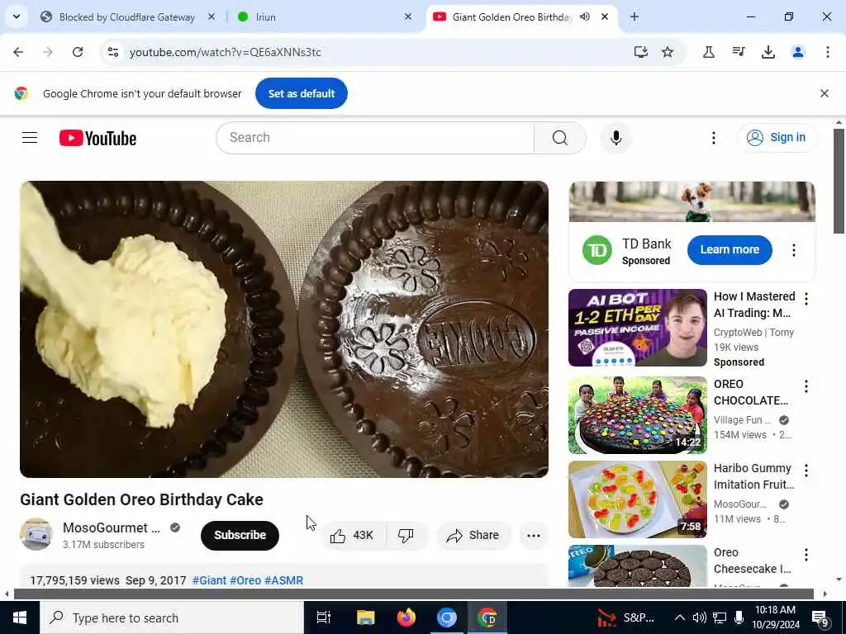
Task: Install app icon in address bar
Action: (x=640, y=52)
